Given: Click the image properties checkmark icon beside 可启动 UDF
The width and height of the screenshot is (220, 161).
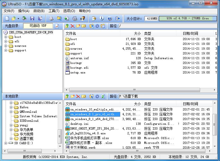Looking at the screenshot, I should point(57,26).
